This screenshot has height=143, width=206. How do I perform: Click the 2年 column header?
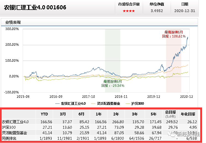click(116, 114)
